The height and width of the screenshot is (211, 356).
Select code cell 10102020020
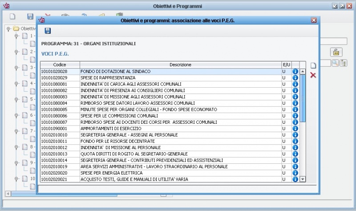coord(60,173)
